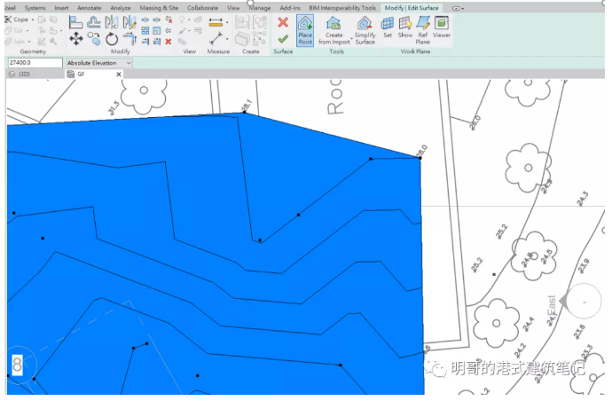Expand the Absolute Elevation dropdown
The image size is (612, 401).
[98, 63]
